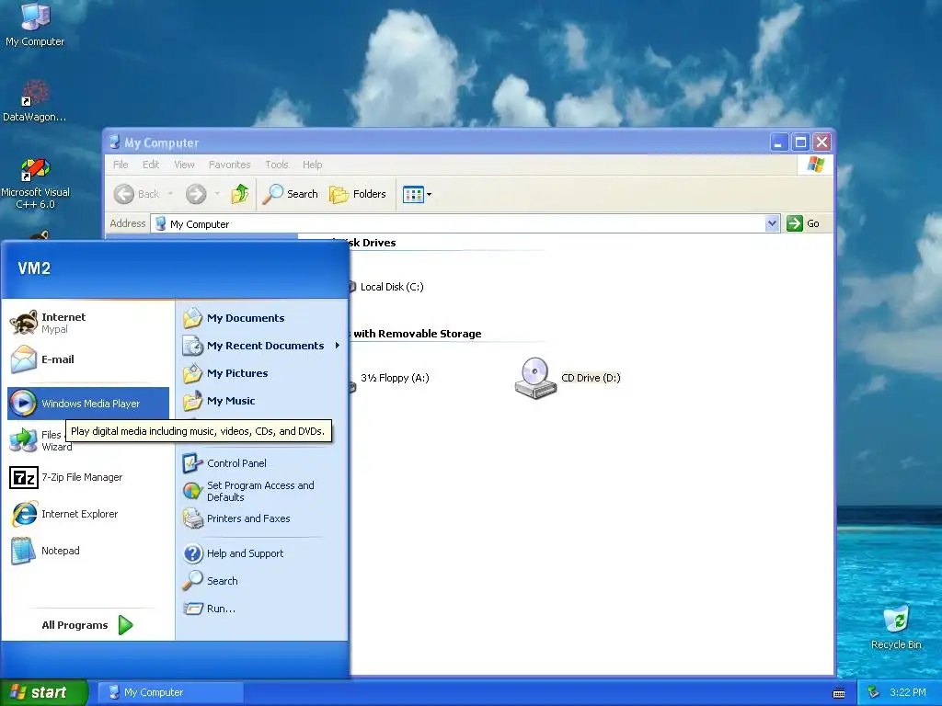
Task: Expand All Programs list
Action: tap(87, 625)
